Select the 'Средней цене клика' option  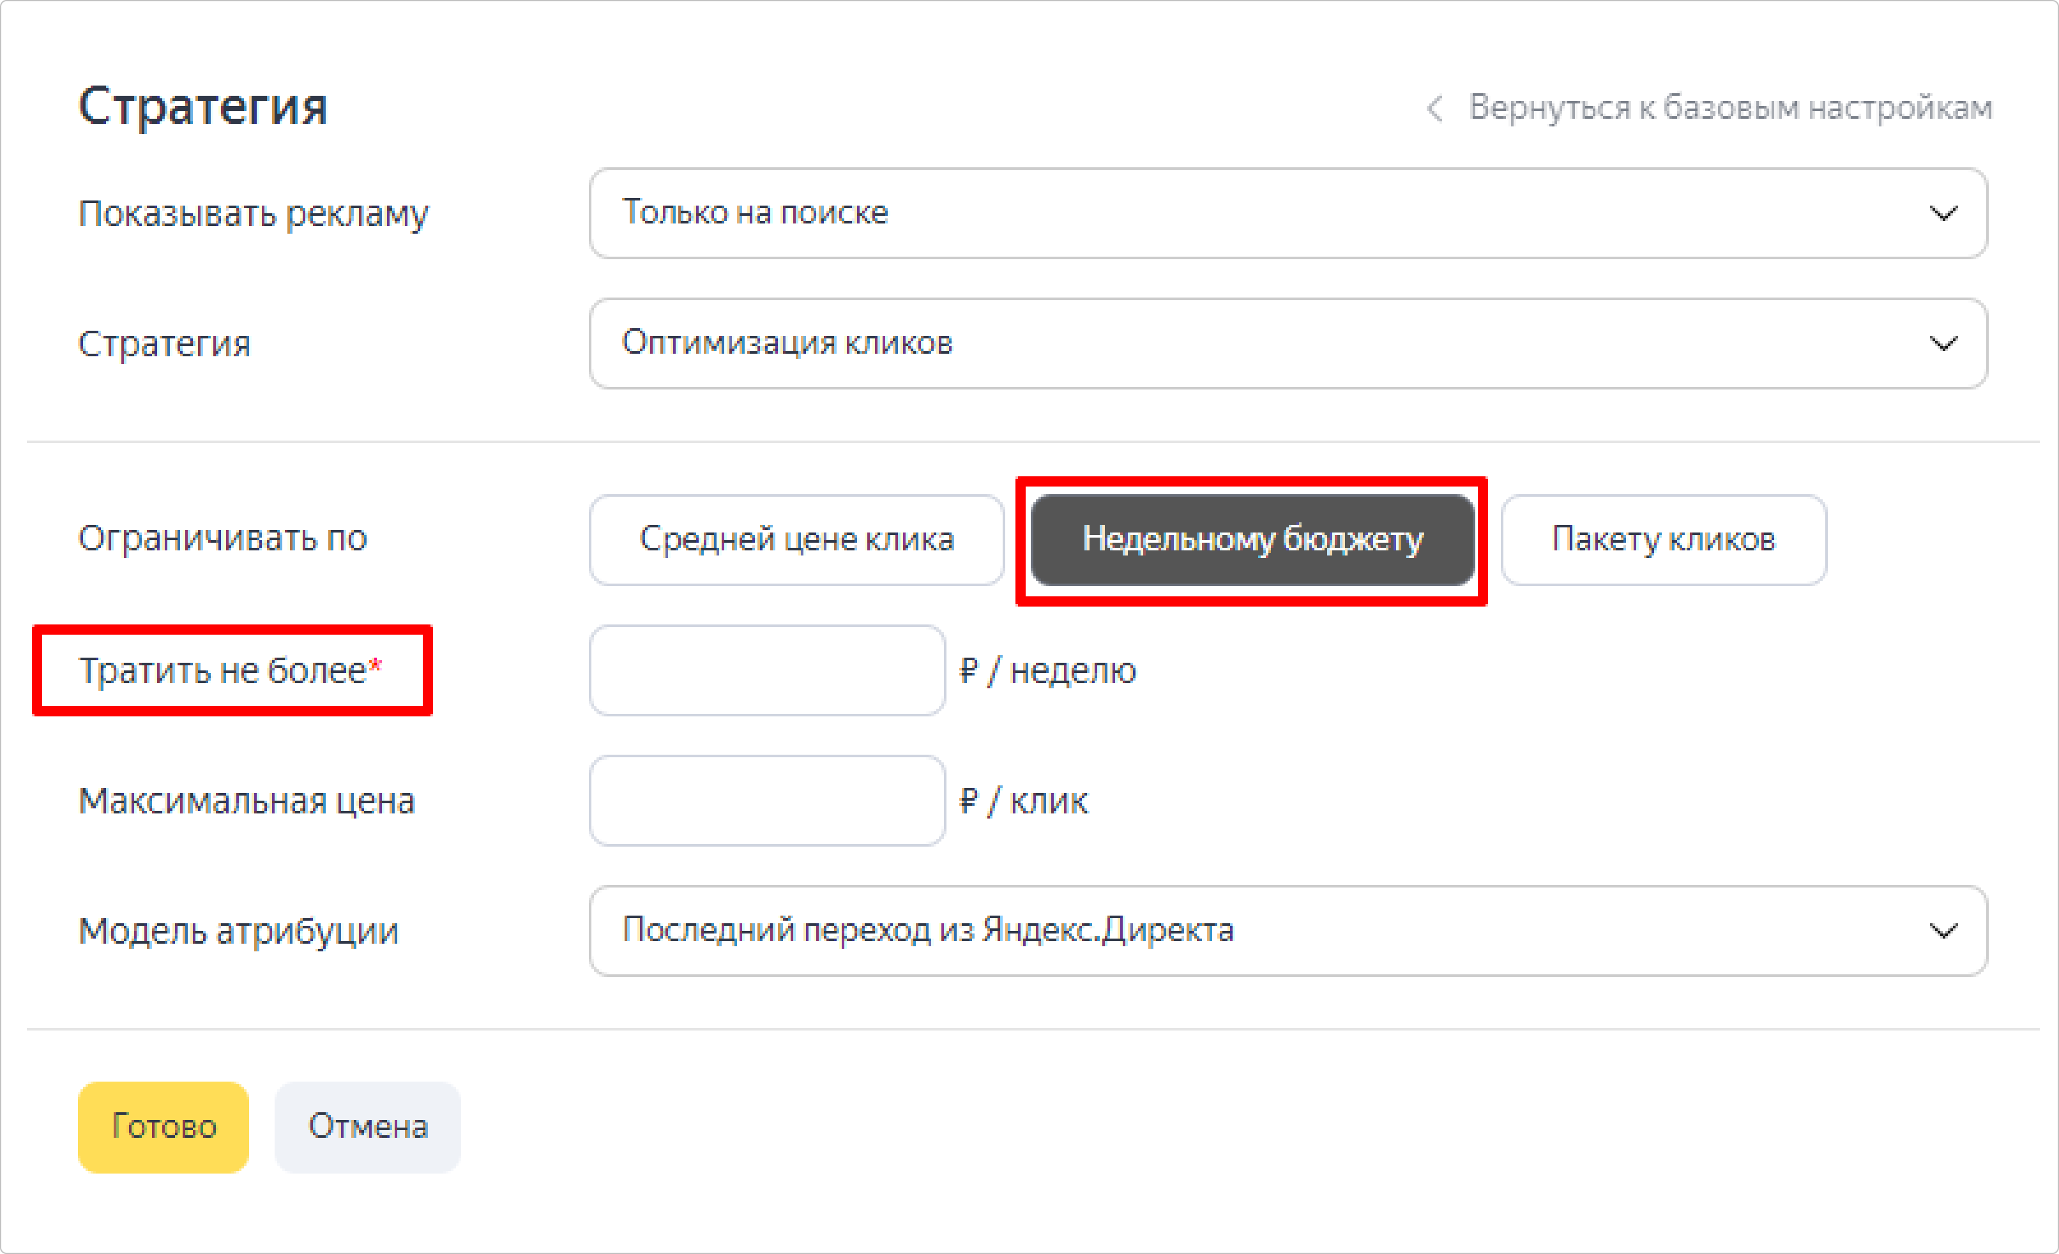[796, 540]
